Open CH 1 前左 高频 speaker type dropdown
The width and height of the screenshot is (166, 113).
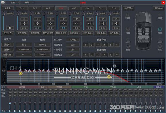point(22,33)
